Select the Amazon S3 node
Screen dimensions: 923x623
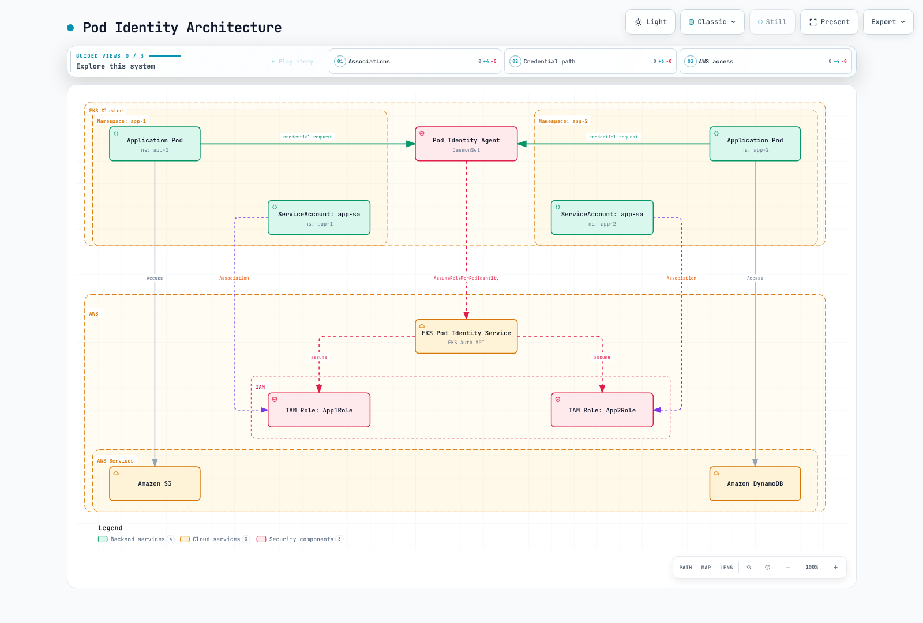[x=155, y=483]
